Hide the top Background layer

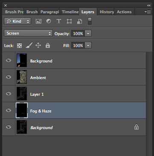pyautogui.click(x=9, y=60)
